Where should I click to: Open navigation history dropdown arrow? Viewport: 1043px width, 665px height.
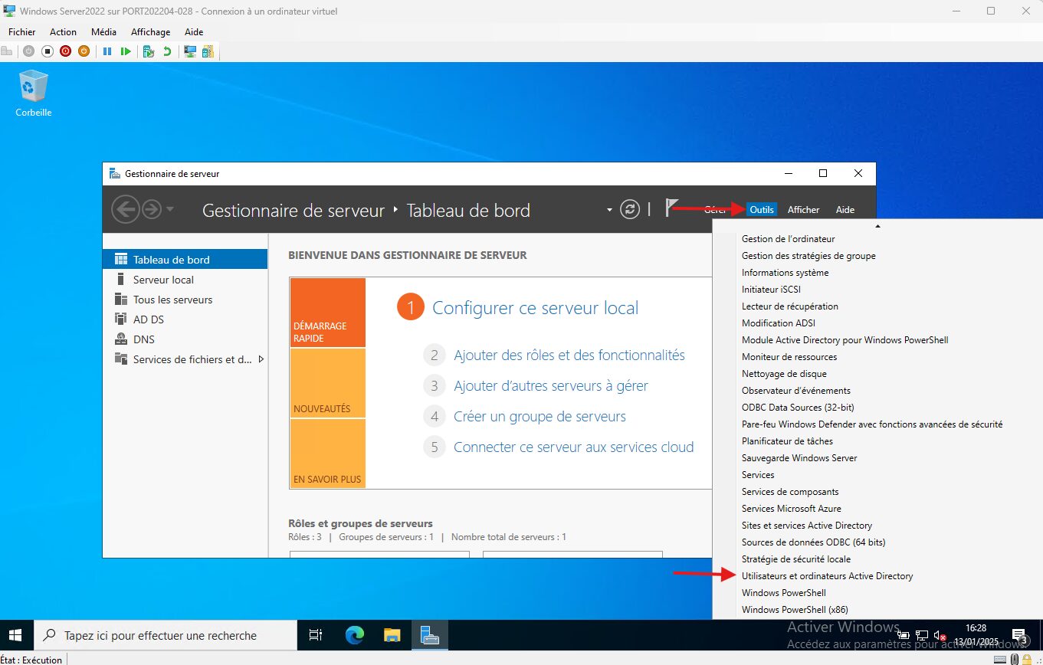(x=170, y=209)
